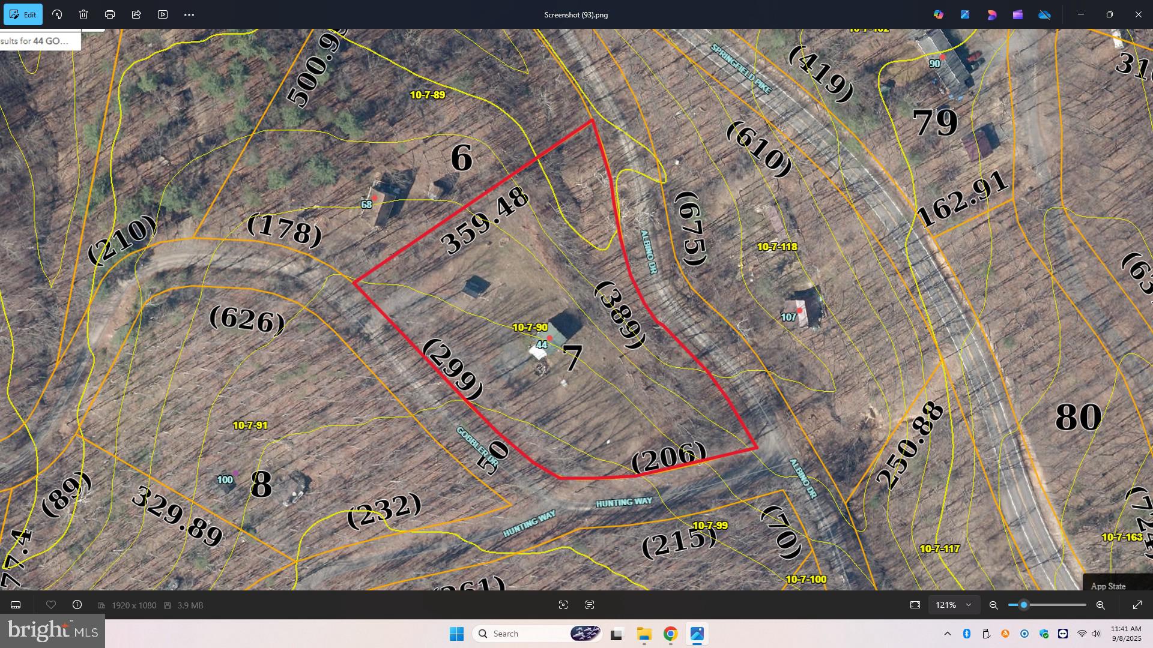Scan text in the image
1153x648 pixels.
590,605
